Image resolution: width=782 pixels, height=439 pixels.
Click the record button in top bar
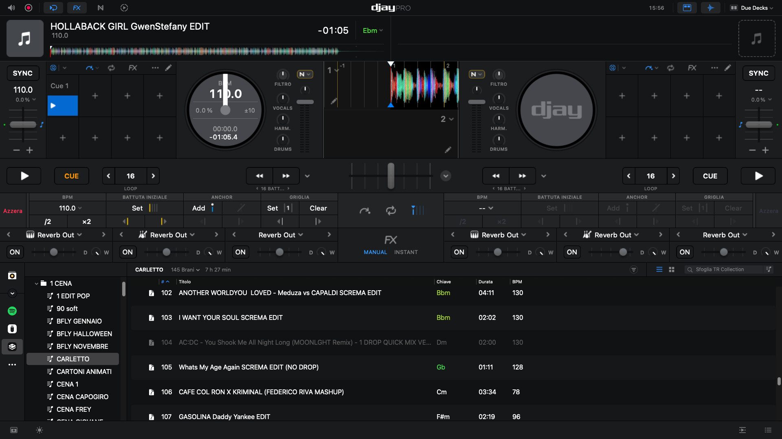click(29, 8)
